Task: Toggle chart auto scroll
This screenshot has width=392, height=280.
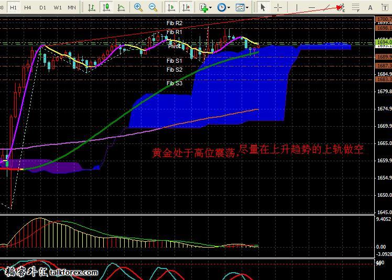Action: pos(171,7)
